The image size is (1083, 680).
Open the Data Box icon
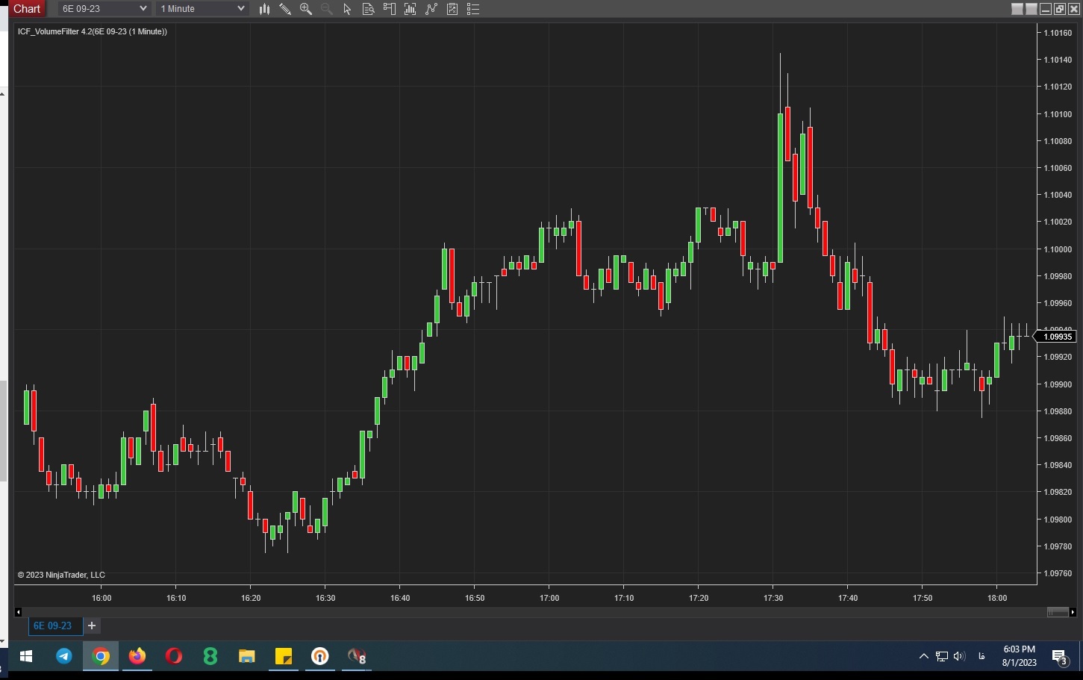(368, 9)
